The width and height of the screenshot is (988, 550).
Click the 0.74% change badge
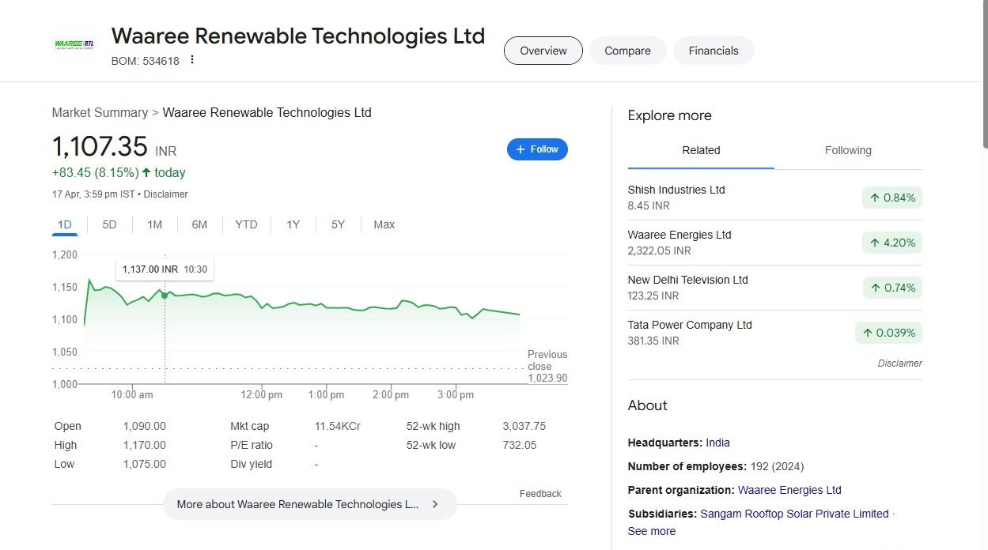tap(892, 288)
